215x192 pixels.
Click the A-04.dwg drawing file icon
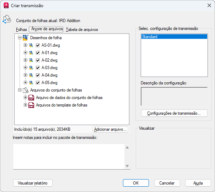pyautogui.click(x=31, y=75)
